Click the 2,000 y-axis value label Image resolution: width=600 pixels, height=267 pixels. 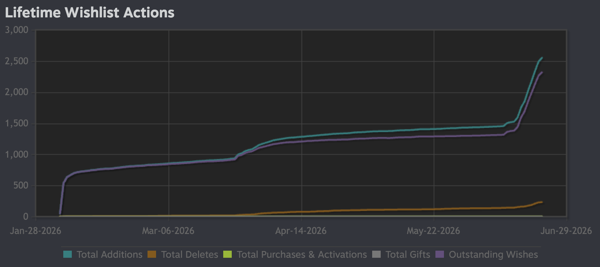17,92
